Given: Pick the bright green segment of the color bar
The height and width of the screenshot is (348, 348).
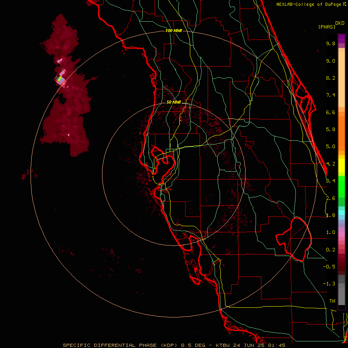Looking at the screenshot, I should 341,186.
